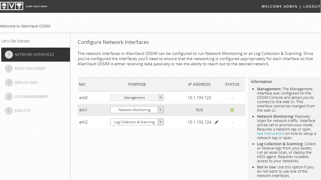
Task: Open the eth0 Management purpose dropdown
Action: click(x=137, y=98)
